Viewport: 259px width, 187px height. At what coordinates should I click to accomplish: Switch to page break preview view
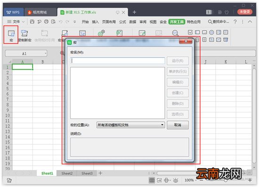(159, 180)
